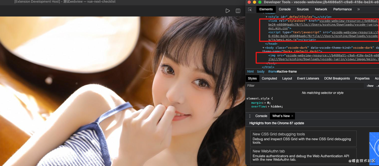The image size is (379, 166).
Task: Click the split editor icon
Action: pos(238,11)
